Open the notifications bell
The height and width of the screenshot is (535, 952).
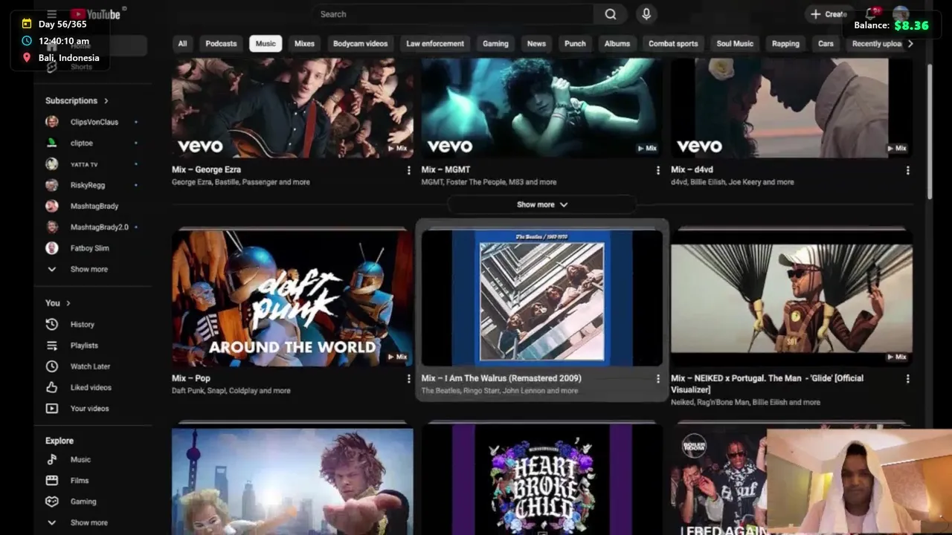point(872,14)
